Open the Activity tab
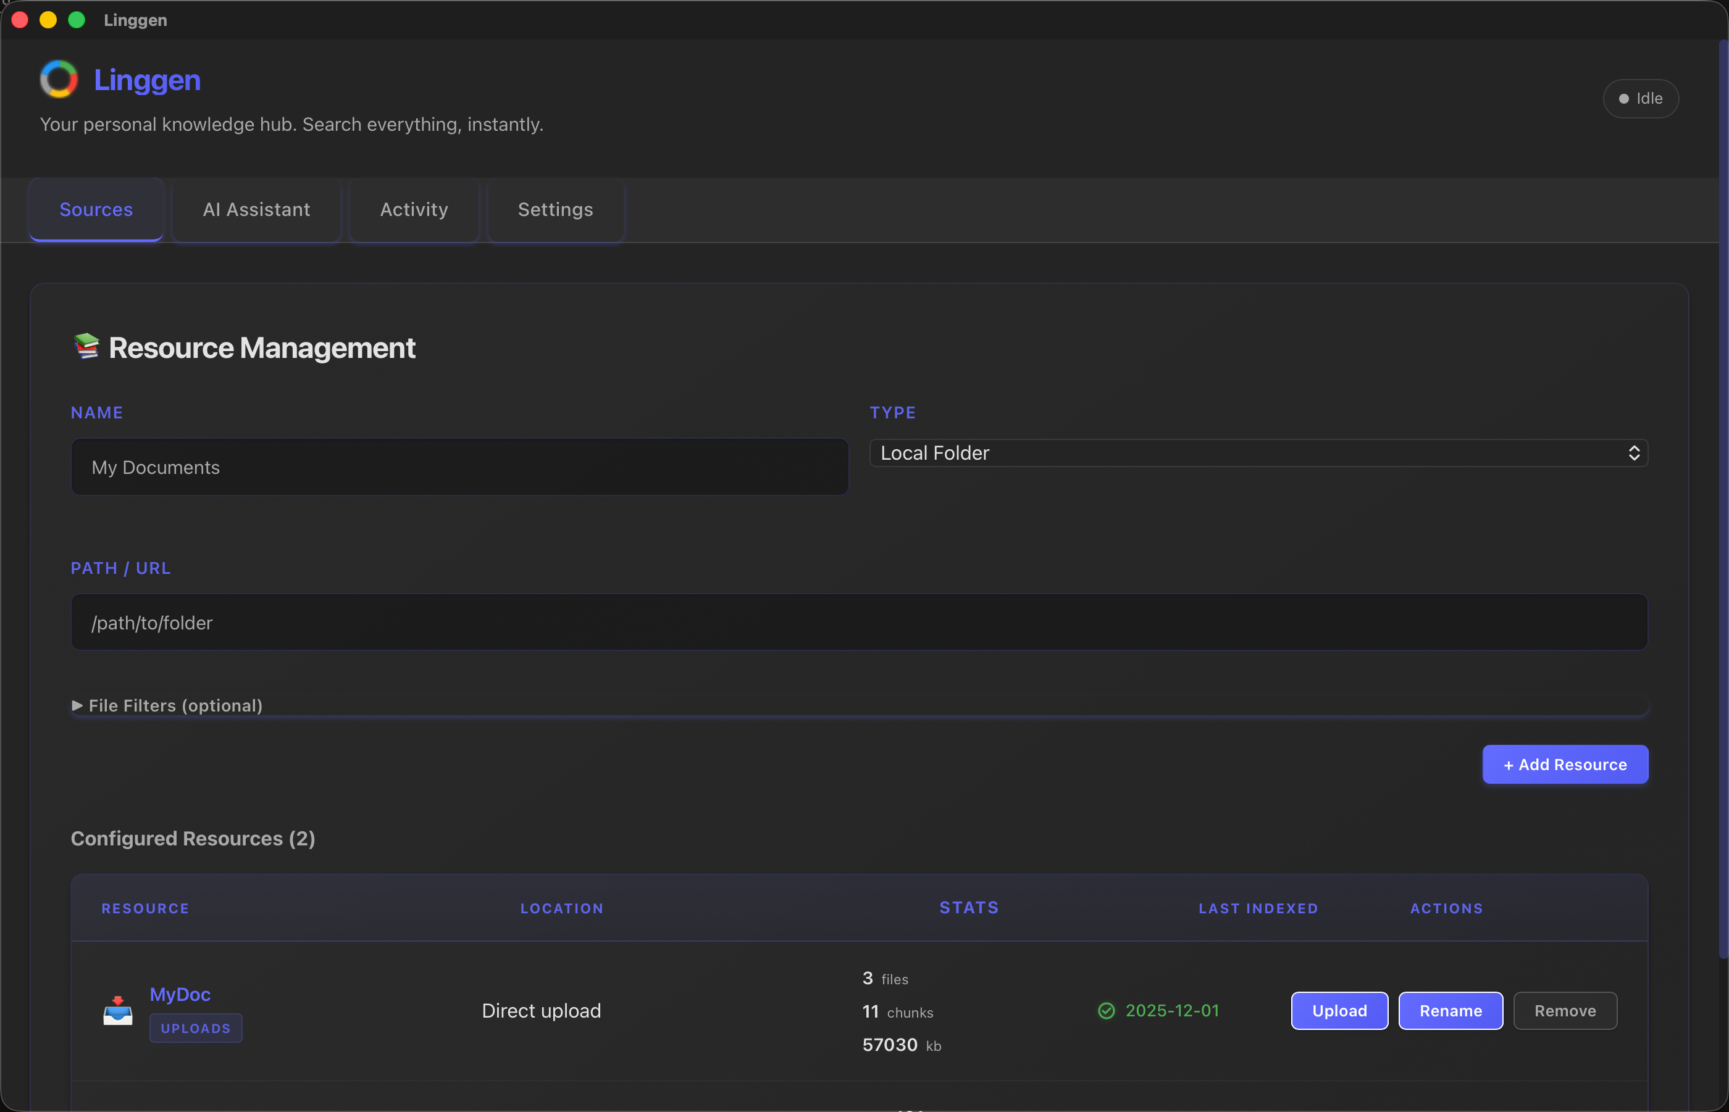Image resolution: width=1729 pixels, height=1112 pixels. [413, 209]
